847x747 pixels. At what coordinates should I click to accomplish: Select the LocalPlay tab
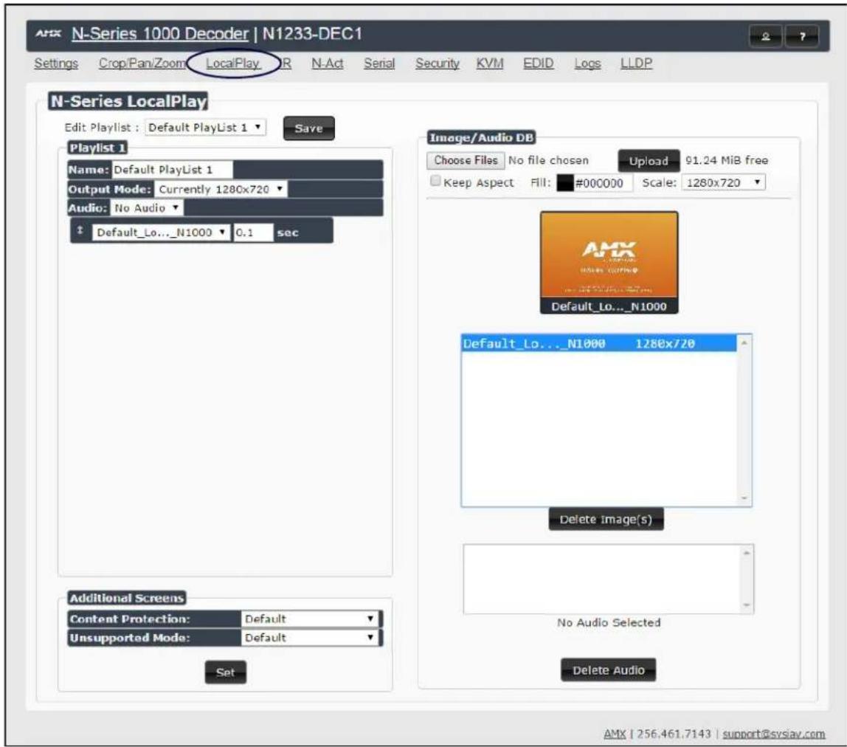coord(233,63)
